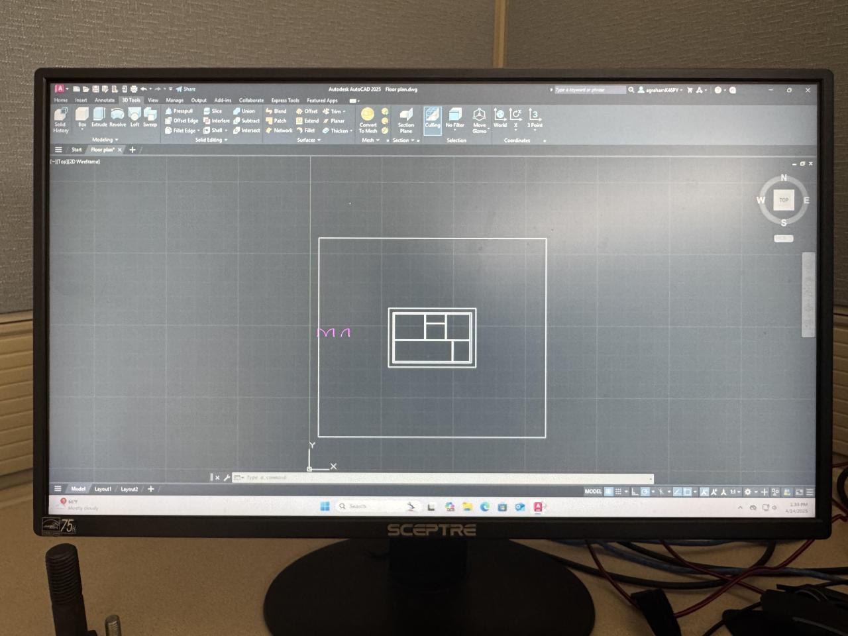The image size is (848, 636).
Task: Open the Solid History tool
Action: click(61, 120)
